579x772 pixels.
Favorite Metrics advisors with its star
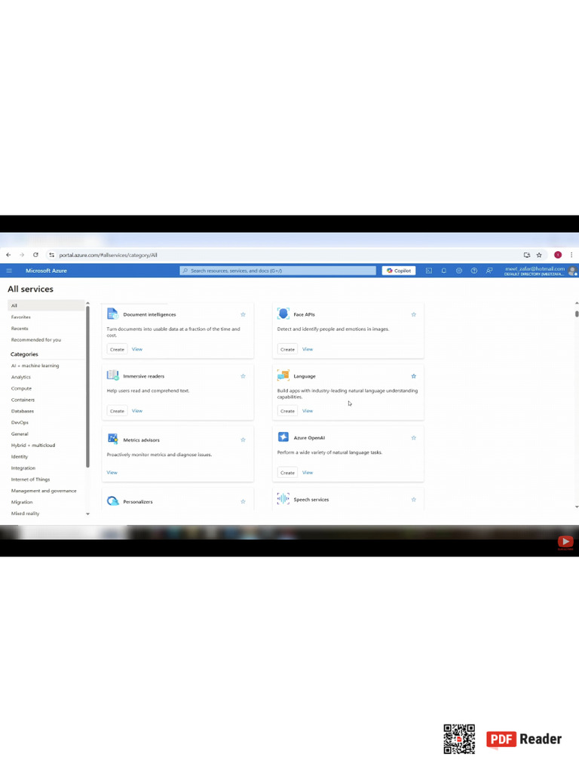coord(243,440)
